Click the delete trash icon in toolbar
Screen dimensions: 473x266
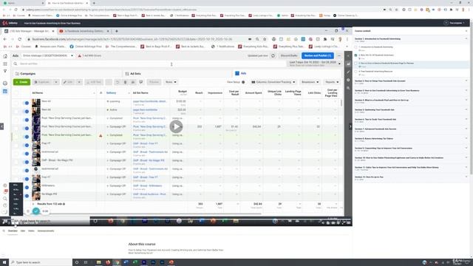click(x=125, y=82)
